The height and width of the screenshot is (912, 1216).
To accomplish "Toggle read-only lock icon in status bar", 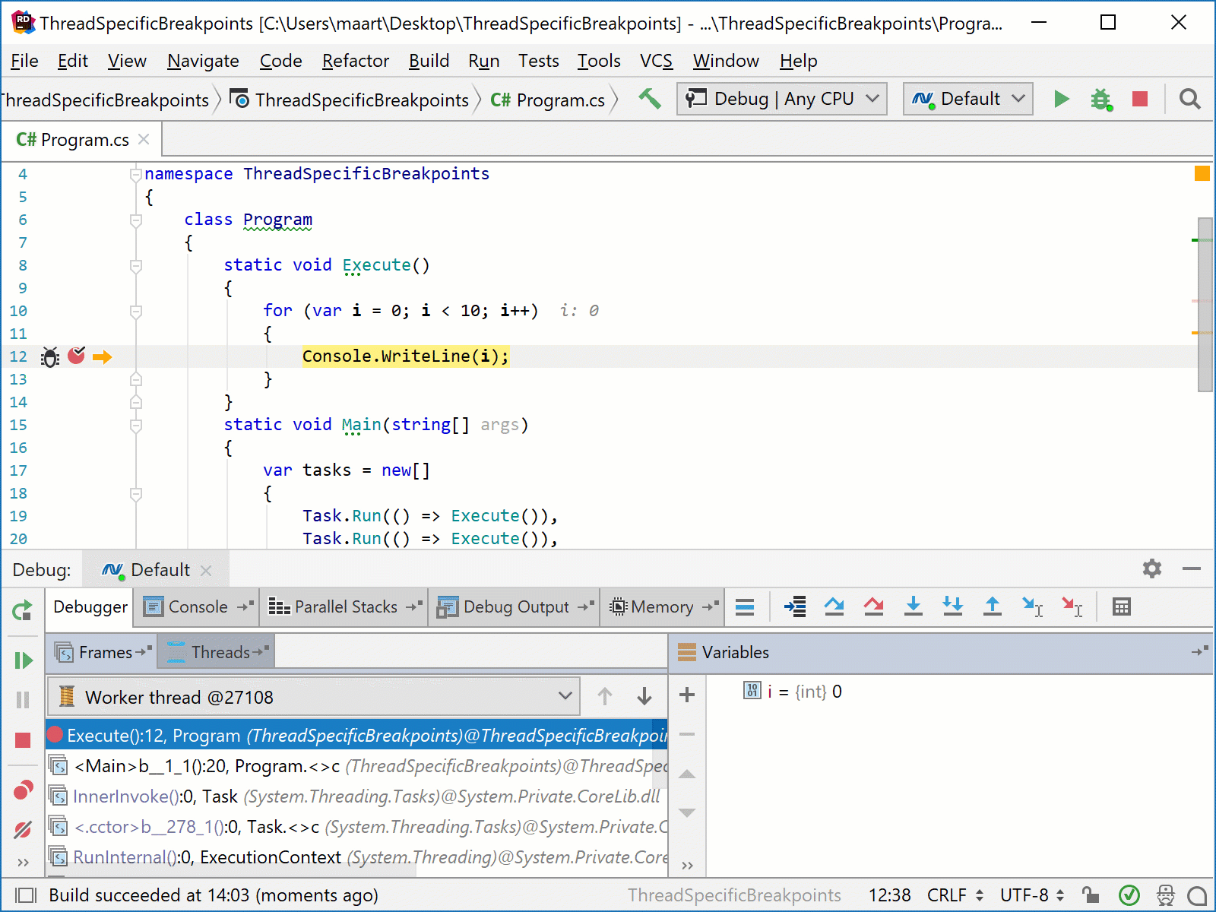I will (x=1090, y=895).
